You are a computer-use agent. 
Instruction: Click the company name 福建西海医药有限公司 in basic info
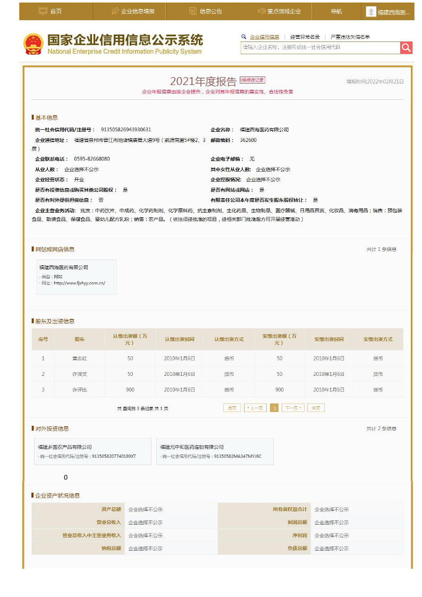pos(264,130)
